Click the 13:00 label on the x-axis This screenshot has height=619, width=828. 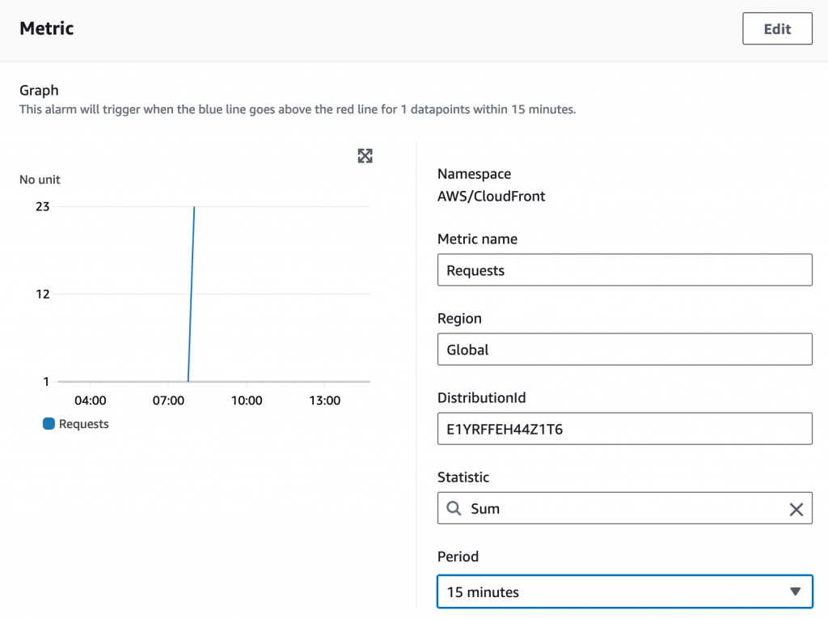pos(325,401)
